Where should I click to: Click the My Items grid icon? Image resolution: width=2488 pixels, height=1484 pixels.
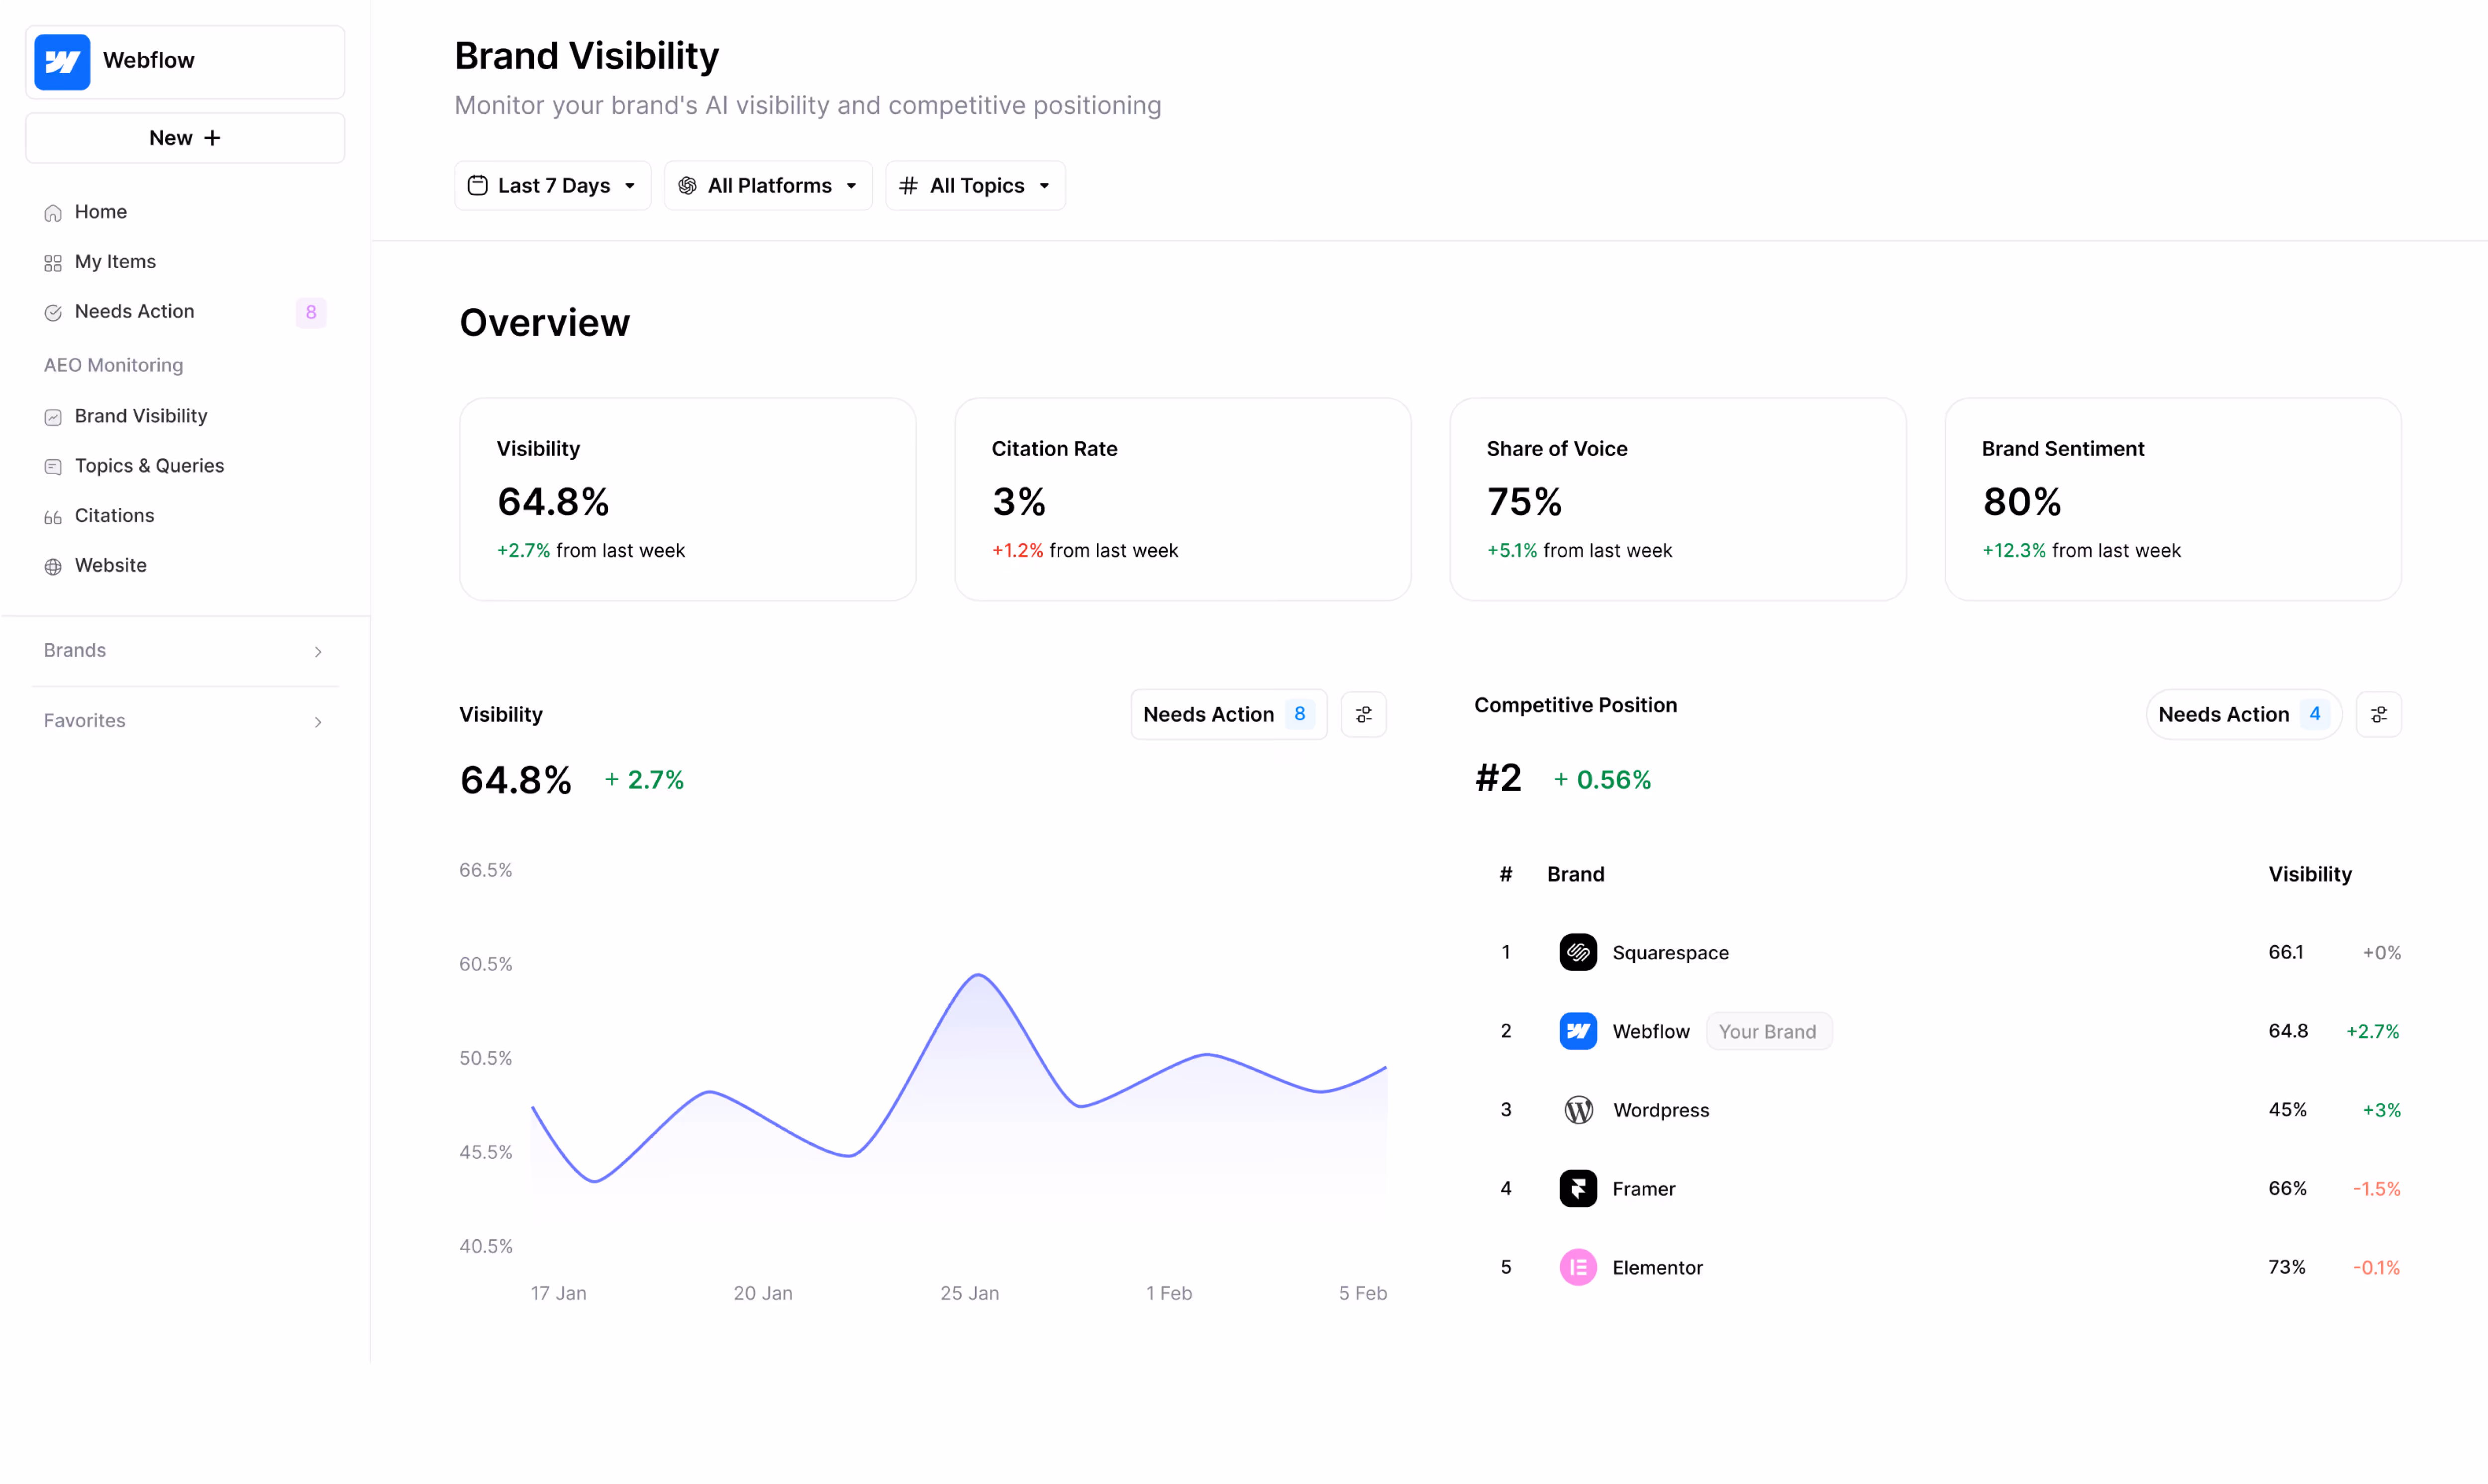53,263
